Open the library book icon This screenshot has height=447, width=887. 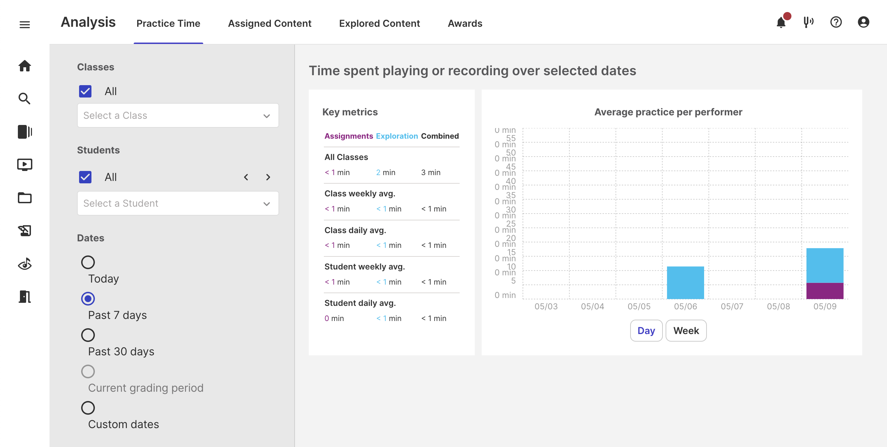[x=24, y=132]
